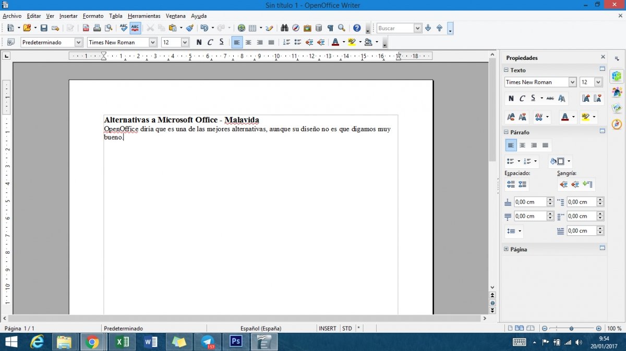Collapse the Texto section
Viewport: 626px width, 351px height.
tap(505, 70)
